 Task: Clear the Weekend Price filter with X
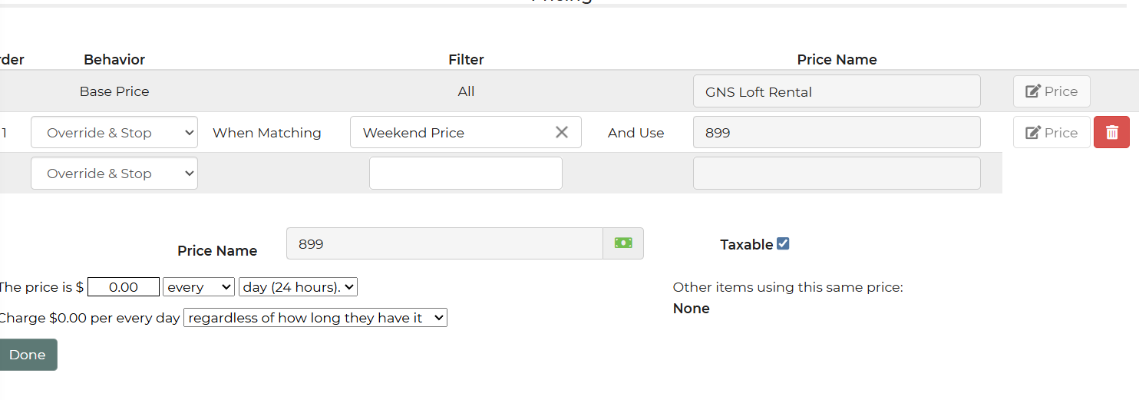click(x=562, y=132)
